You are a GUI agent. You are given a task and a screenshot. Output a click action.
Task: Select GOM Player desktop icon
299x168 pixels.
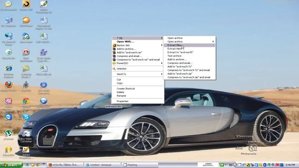[26, 22]
